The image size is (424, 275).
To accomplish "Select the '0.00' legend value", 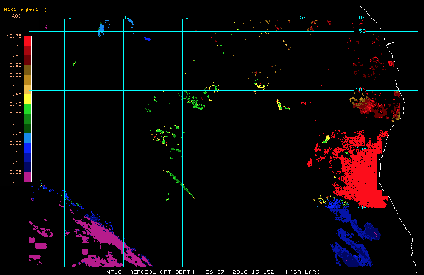I will tap(15, 181).
